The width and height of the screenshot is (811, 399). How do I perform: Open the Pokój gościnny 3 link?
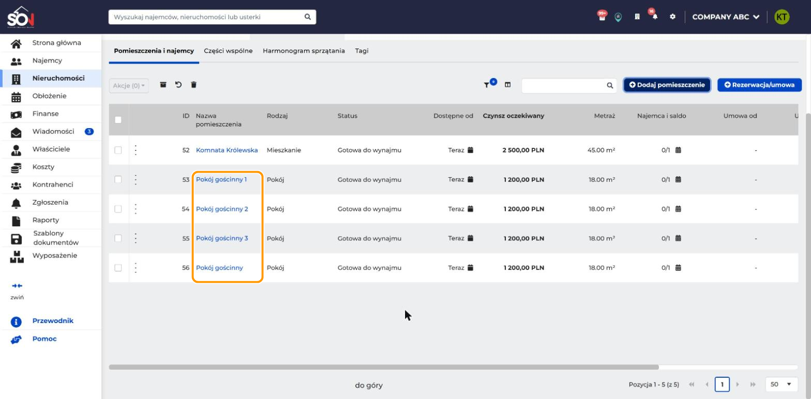[x=222, y=238]
